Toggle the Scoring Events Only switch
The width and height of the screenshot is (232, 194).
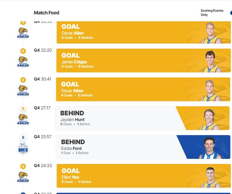pyautogui.click(x=230, y=13)
